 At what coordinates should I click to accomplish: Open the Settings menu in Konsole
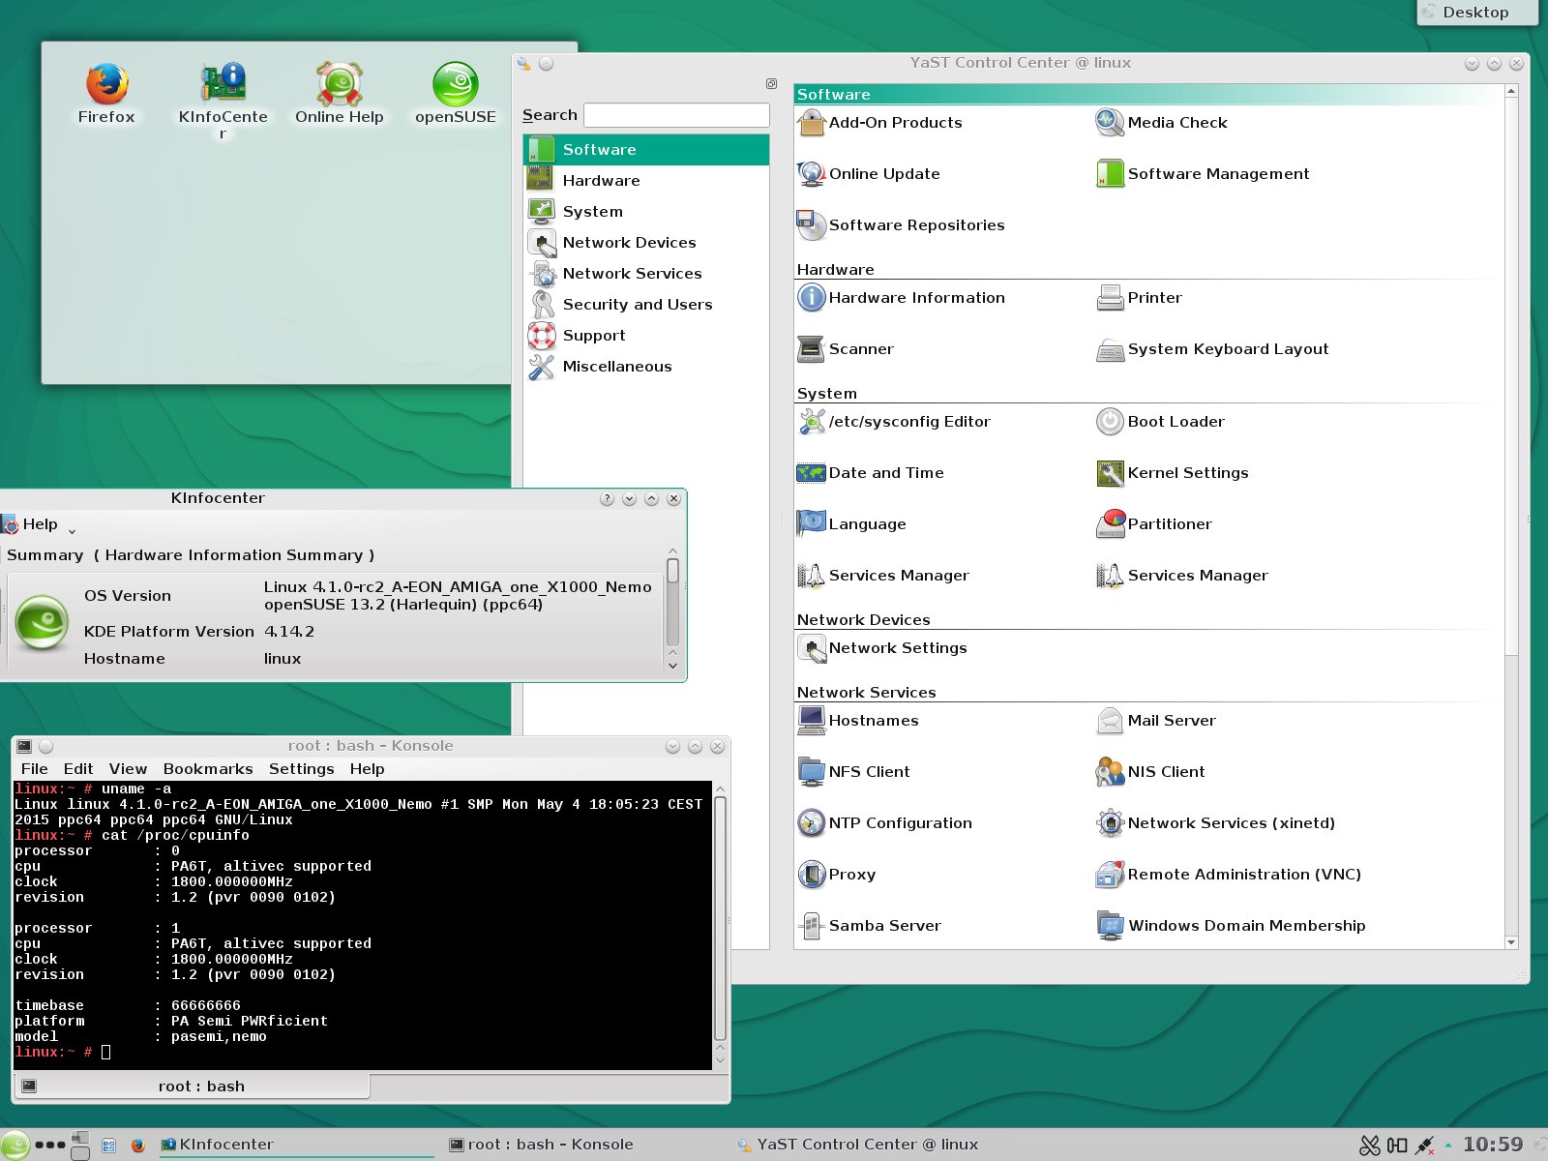pos(301,769)
